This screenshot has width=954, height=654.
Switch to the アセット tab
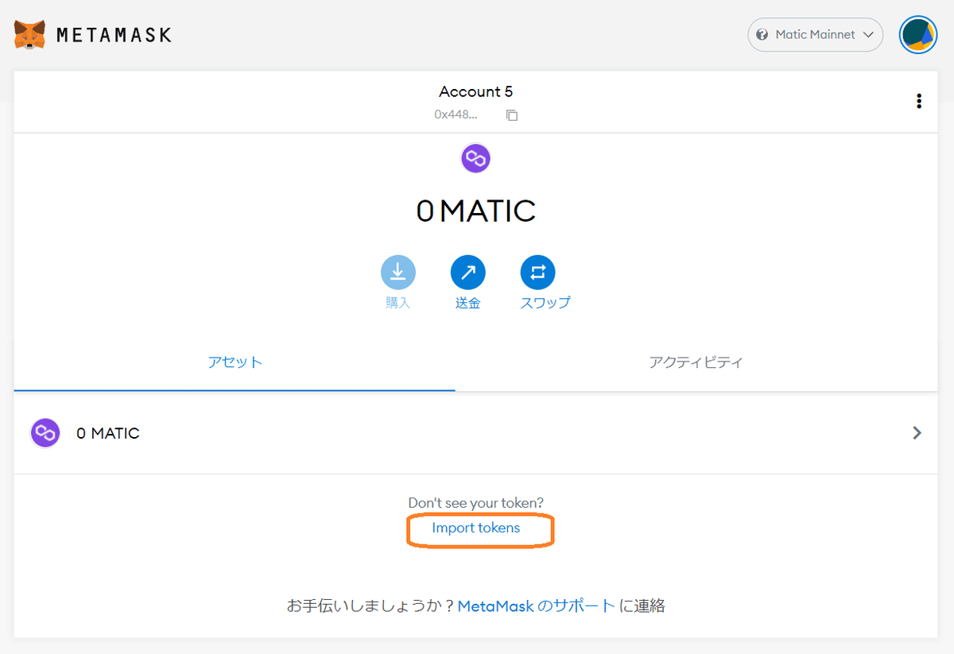click(235, 362)
